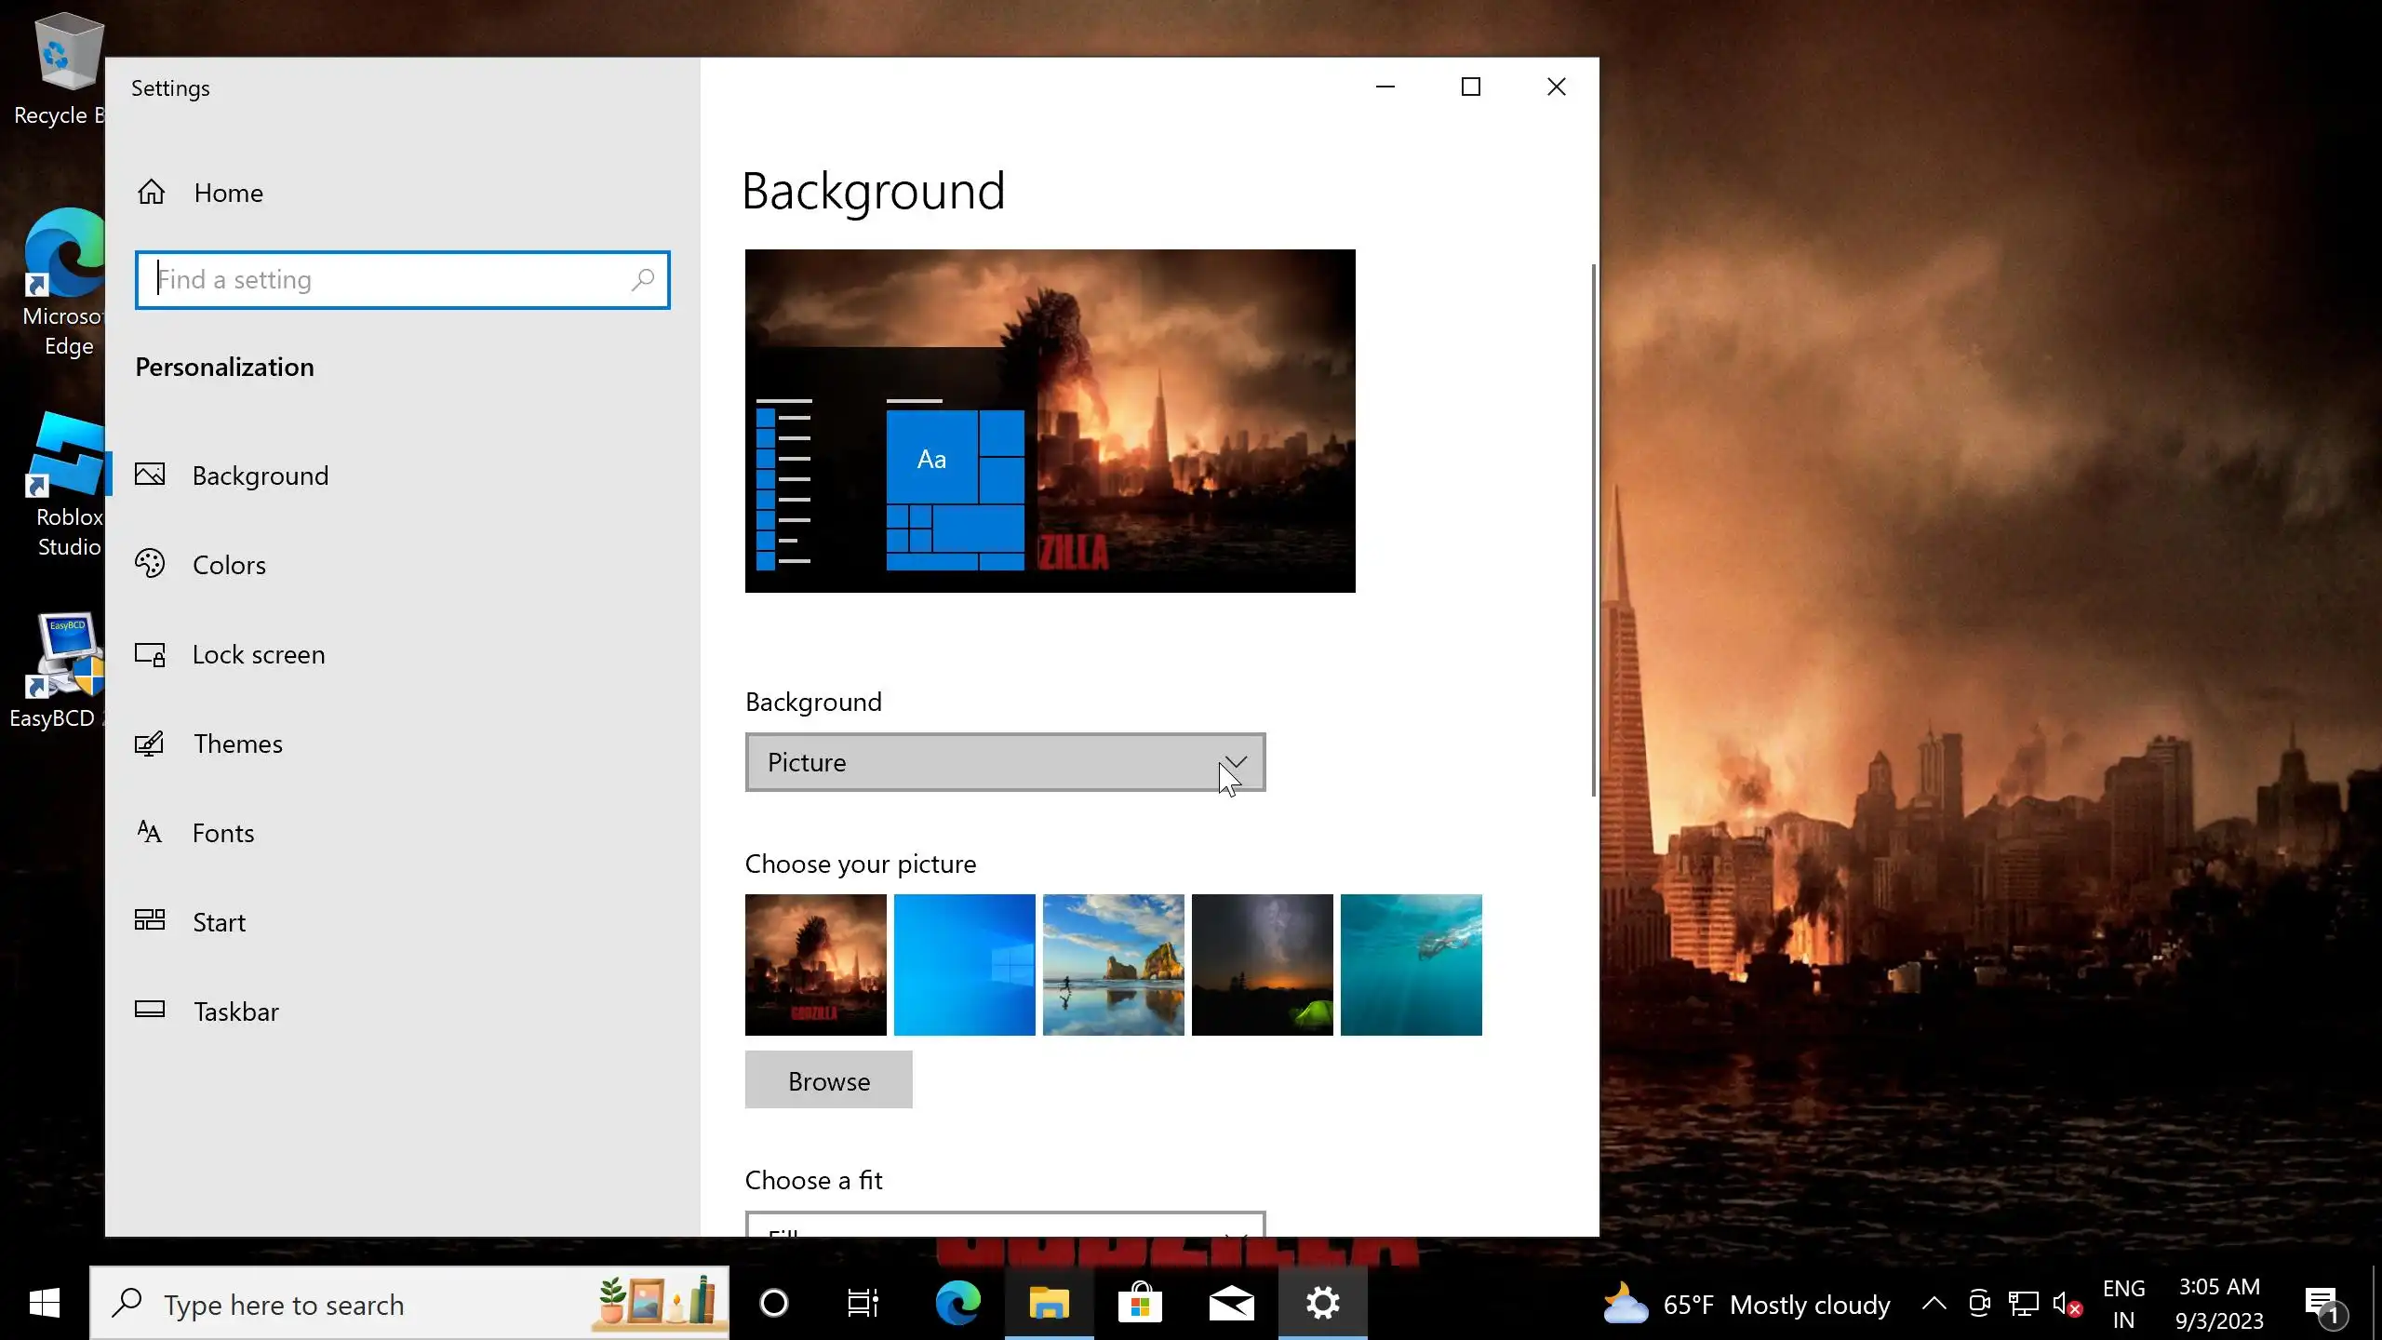Select the underwater swimmer wallpaper thumbnail

coord(1411,965)
